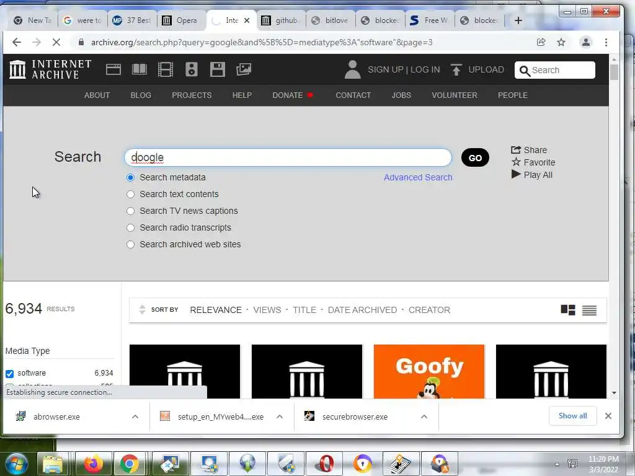The image size is (635, 476).
Task: Click Show all downloads button
Action: [x=572, y=416]
